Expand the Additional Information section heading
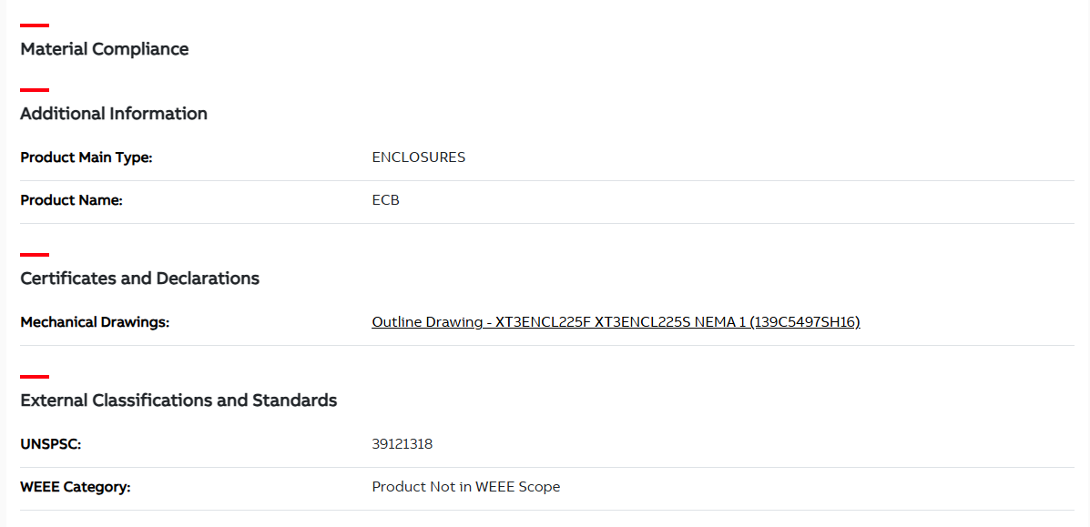 click(x=114, y=114)
